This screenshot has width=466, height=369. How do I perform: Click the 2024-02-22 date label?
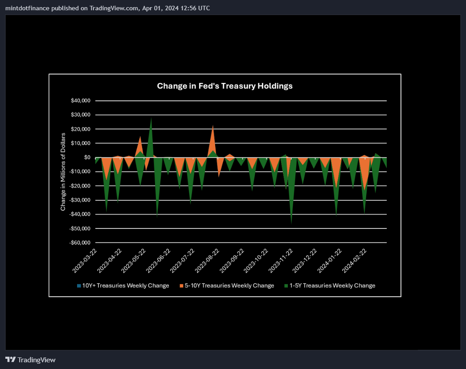[x=354, y=261]
